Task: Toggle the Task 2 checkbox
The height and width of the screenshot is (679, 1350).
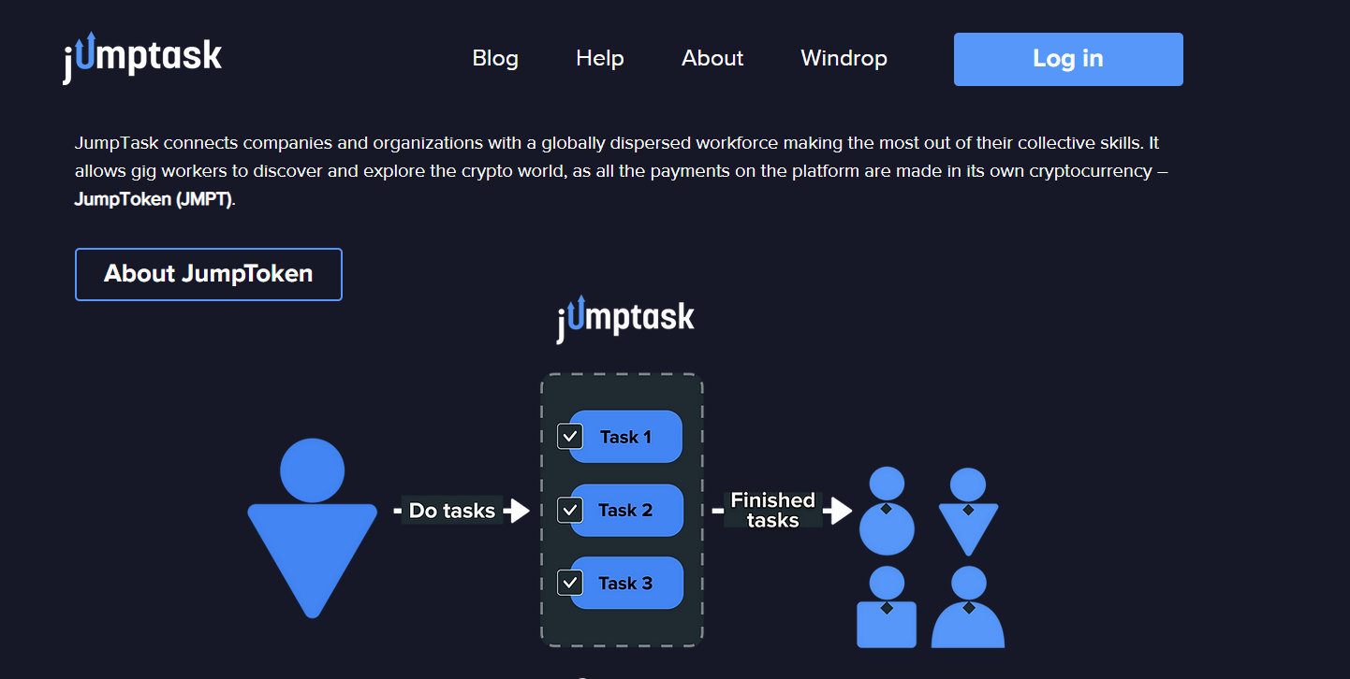Action: point(570,510)
